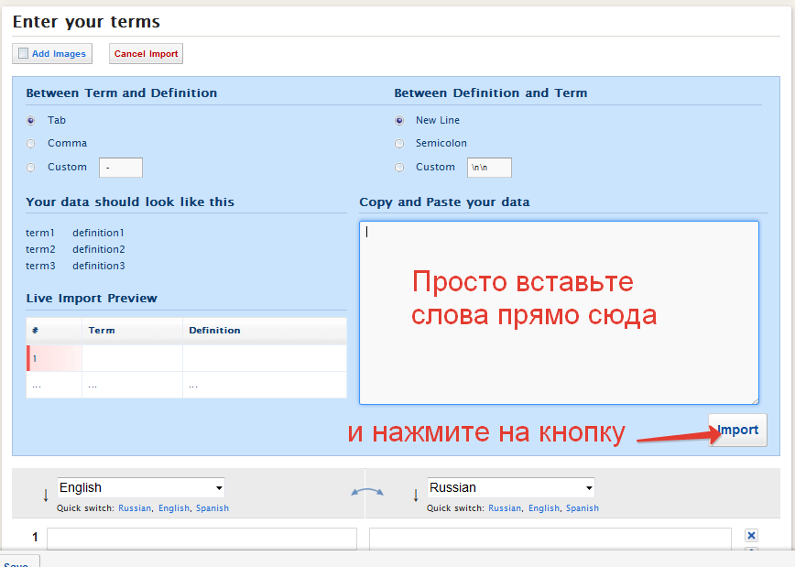Click Russian quick switch link under the left dropdown
The width and height of the screenshot is (795, 567).
tap(135, 508)
